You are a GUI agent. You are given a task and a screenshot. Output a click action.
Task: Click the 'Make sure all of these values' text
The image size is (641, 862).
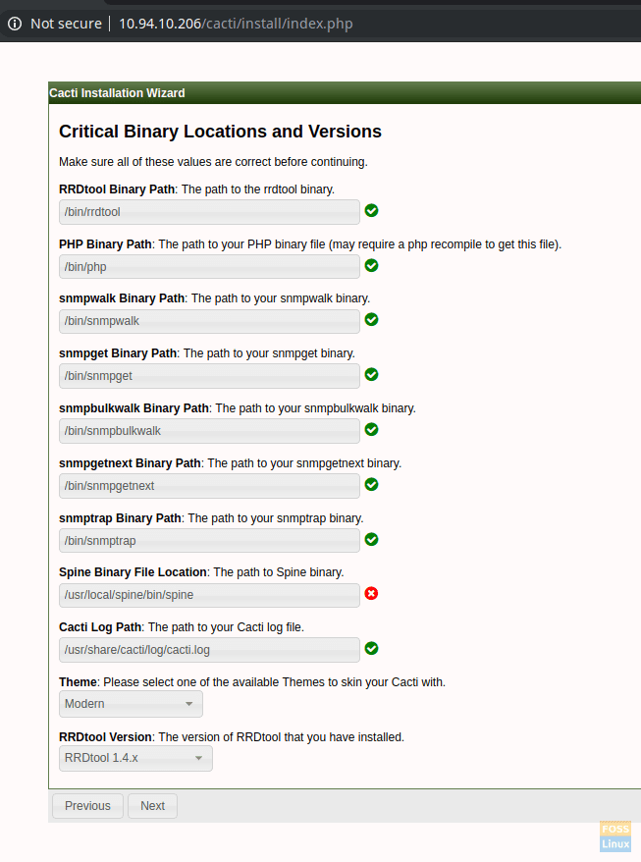point(213,162)
